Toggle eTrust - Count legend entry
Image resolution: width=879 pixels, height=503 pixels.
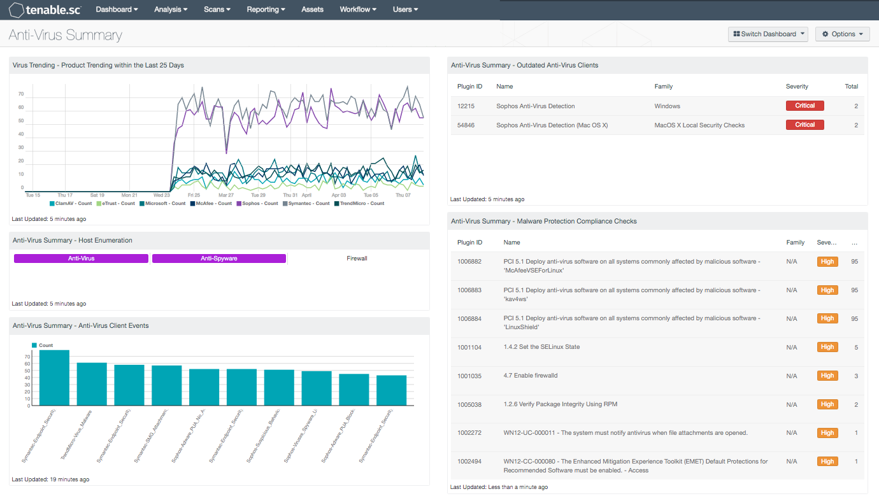coord(116,204)
